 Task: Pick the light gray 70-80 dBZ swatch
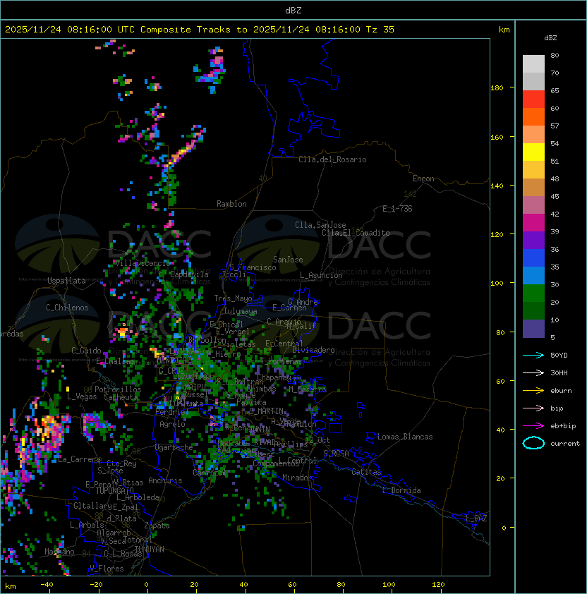point(533,63)
